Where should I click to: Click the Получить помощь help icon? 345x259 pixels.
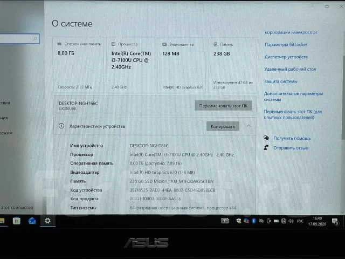point(266,138)
